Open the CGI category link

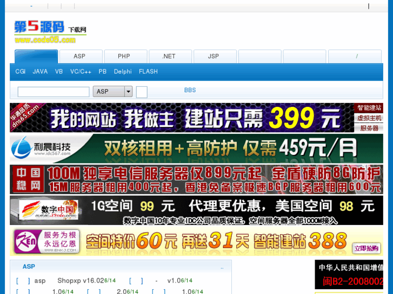tap(21, 72)
